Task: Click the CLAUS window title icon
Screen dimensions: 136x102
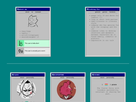Action: (x=13, y=75)
